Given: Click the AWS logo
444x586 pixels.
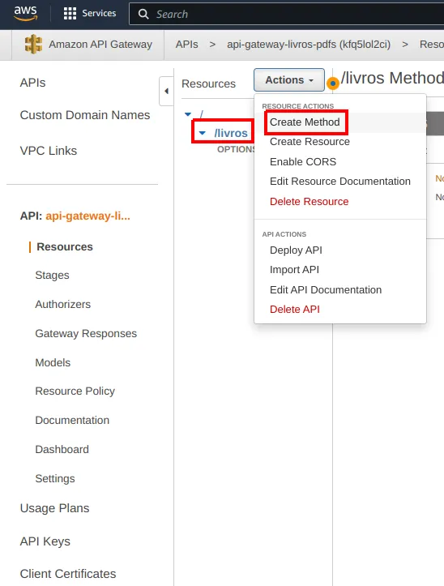Looking at the screenshot, I should [x=25, y=13].
